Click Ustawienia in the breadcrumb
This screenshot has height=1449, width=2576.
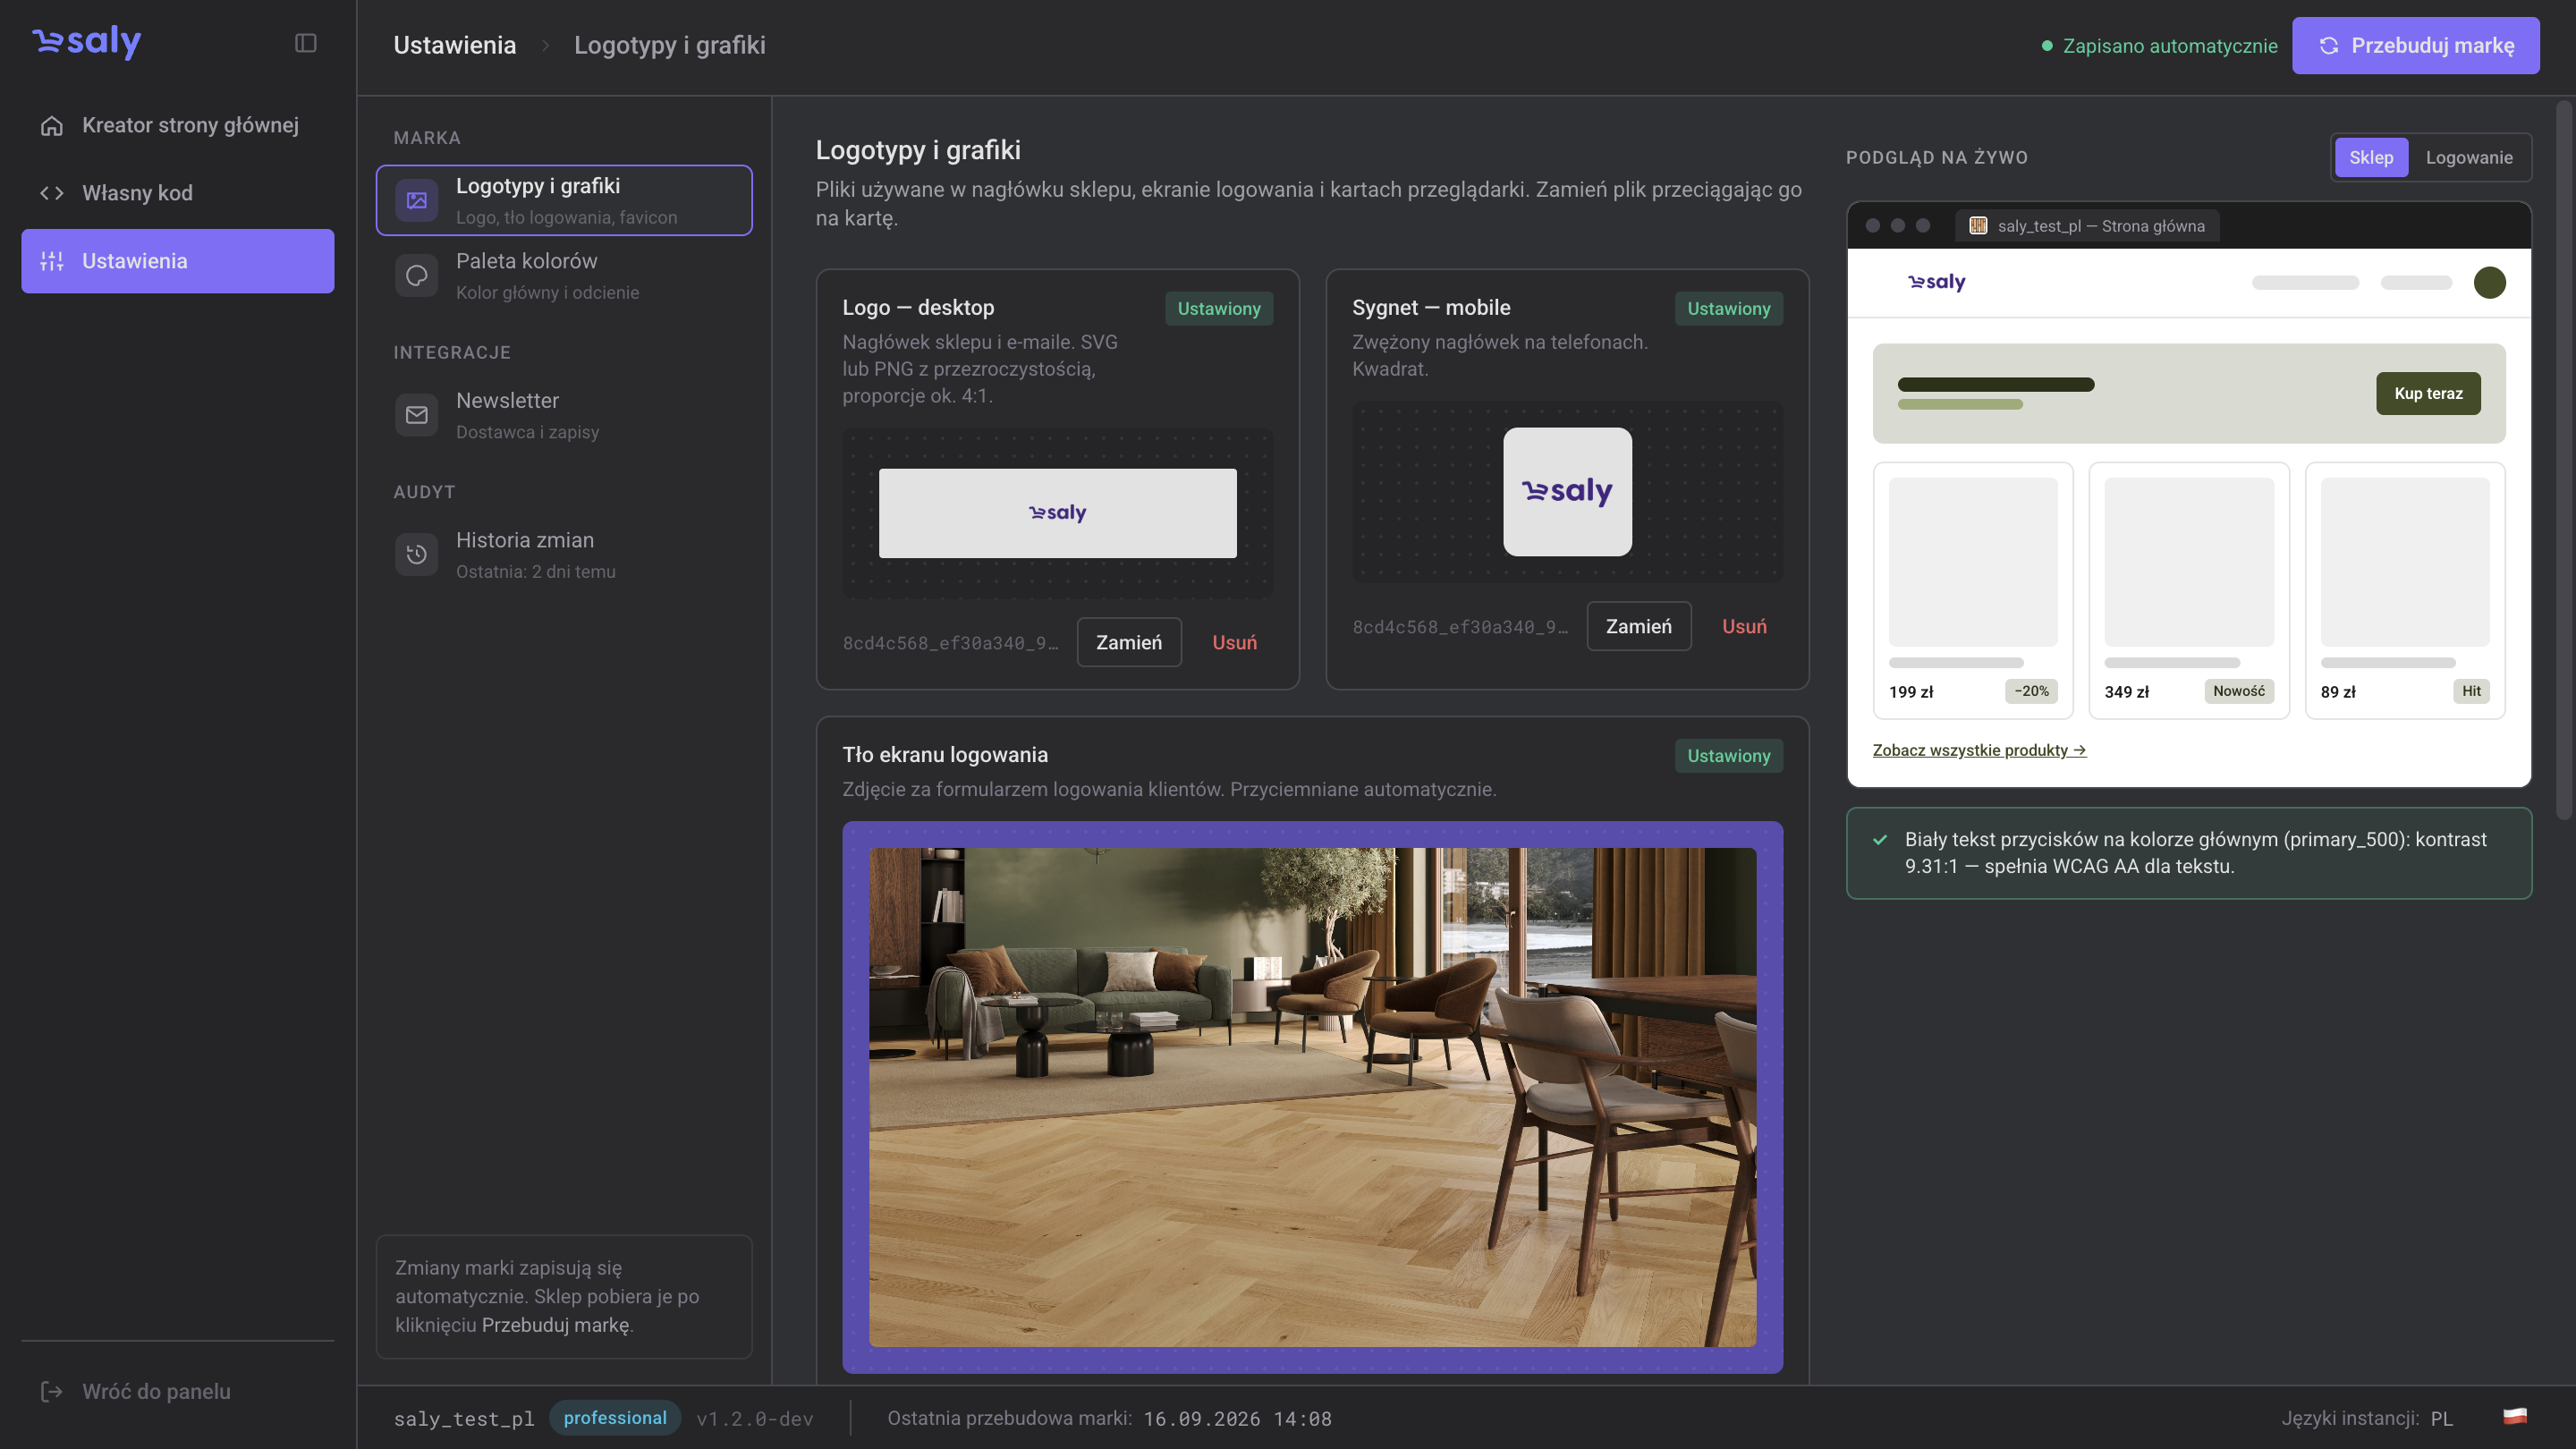455,45
